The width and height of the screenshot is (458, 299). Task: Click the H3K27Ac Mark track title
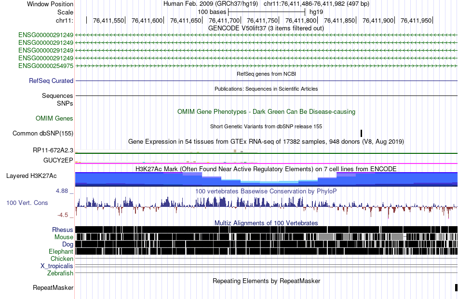(266, 169)
